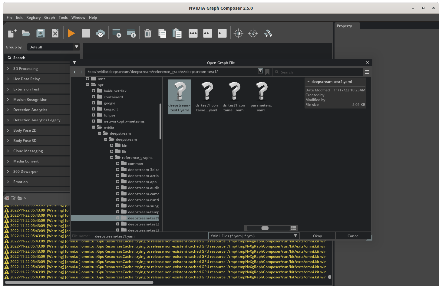Click the cloud sync check icon
The width and height of the screenshot is (442, 289).
pyautogui.click(x=101, y=33)
